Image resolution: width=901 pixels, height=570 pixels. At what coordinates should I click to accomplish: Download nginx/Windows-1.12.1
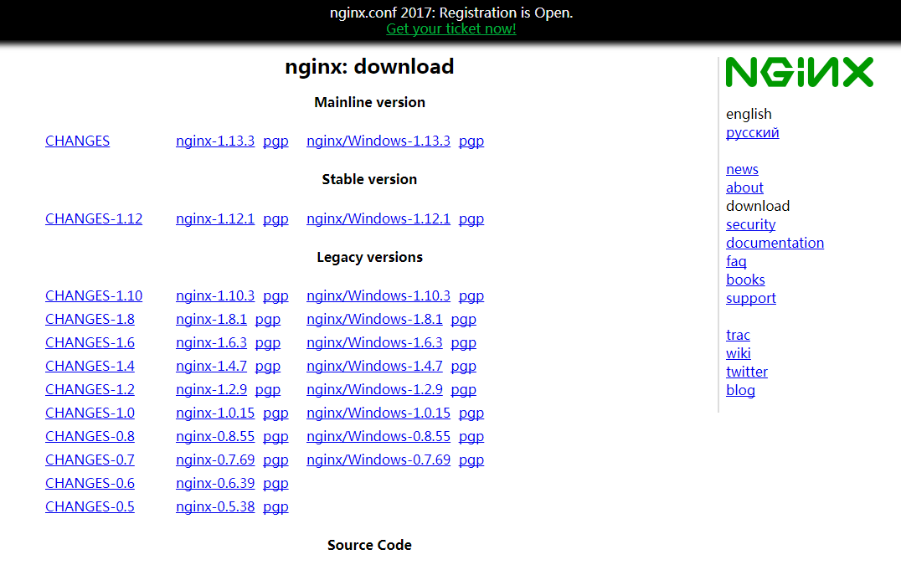coord(378,219)
